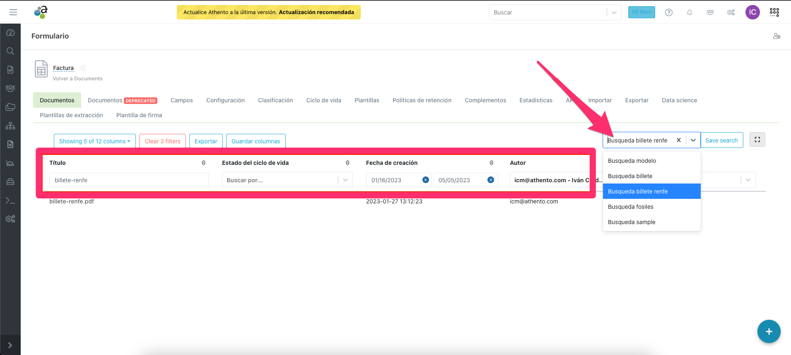Open the apps grid launcher
Screen dimensions: 791x355
point(774,12)
